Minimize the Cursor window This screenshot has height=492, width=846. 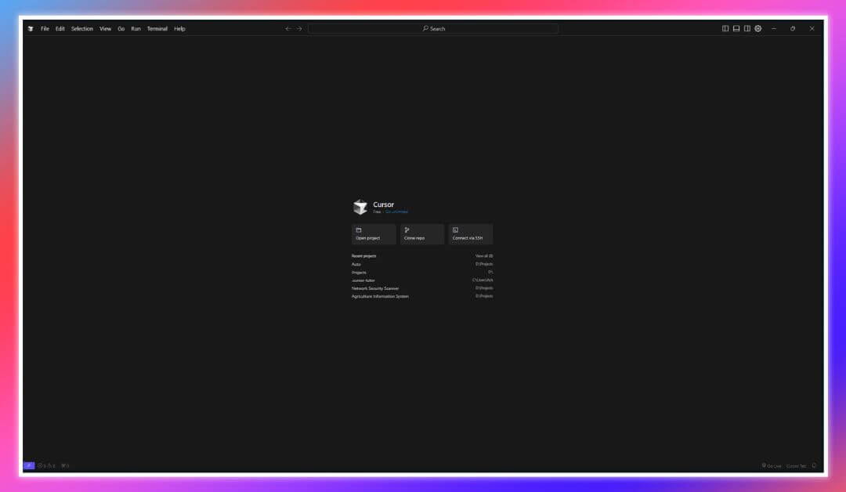[x=774, y=28]
